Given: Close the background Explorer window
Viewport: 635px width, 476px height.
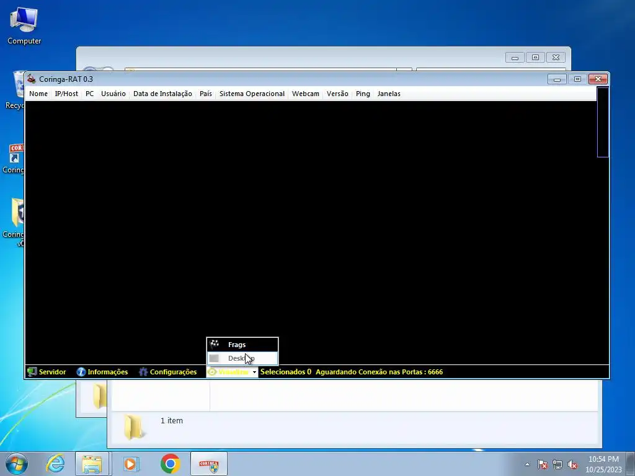Looking at the screenshot, I should coord(556,58).
